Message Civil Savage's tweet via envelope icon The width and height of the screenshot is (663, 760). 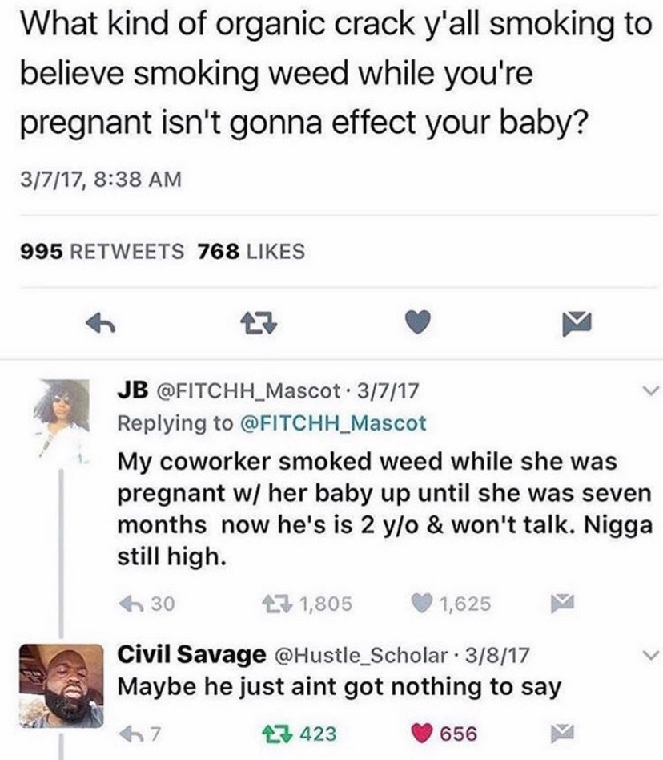coord(562,733)
